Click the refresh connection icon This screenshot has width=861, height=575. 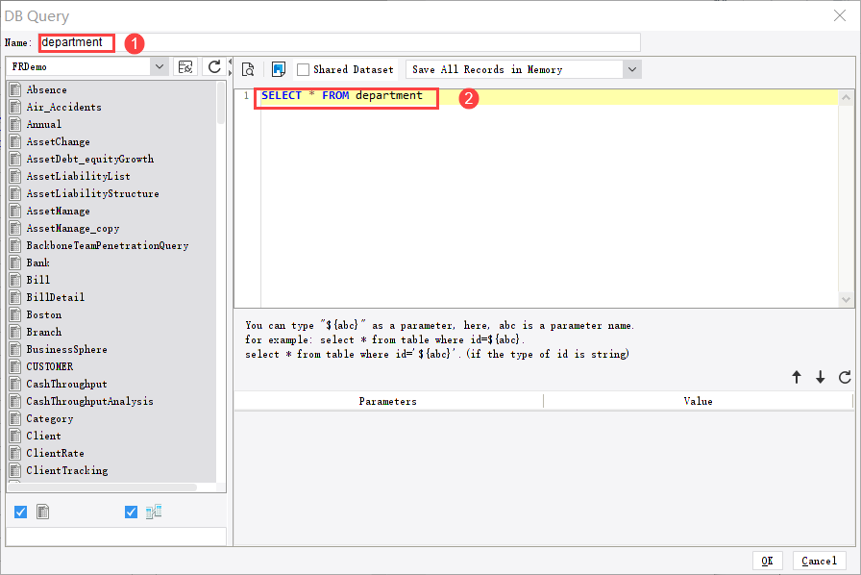[x=212, y=68]
